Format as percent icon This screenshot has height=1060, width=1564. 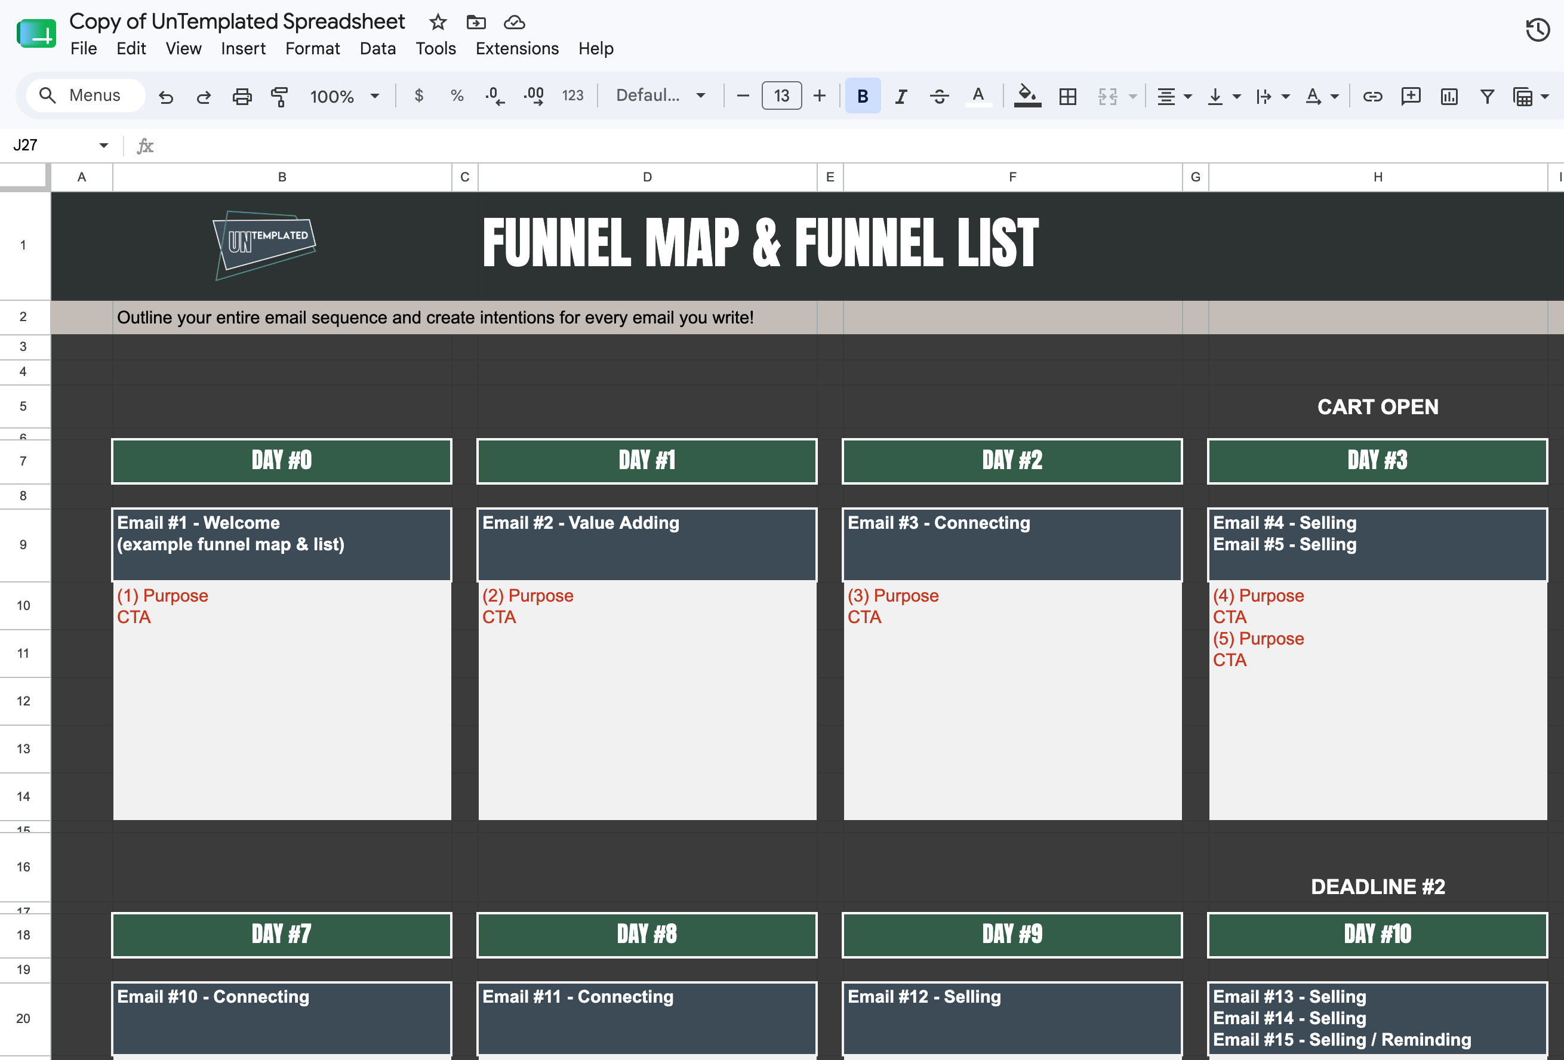click(457, 96)
